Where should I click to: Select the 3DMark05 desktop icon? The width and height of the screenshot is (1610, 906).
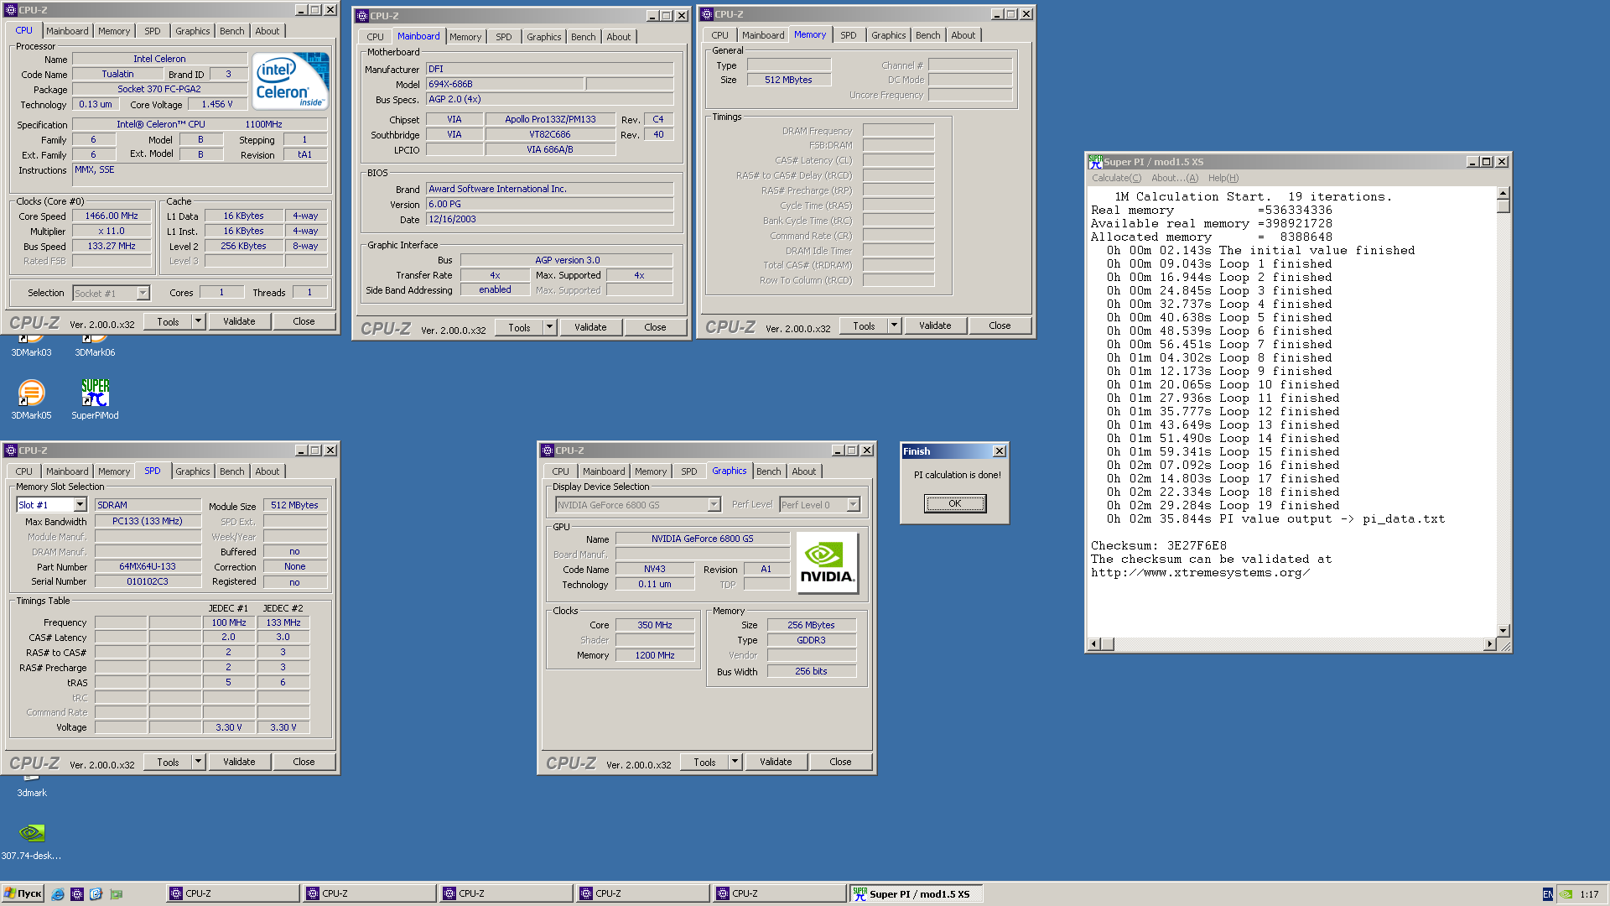coord(31,399)
